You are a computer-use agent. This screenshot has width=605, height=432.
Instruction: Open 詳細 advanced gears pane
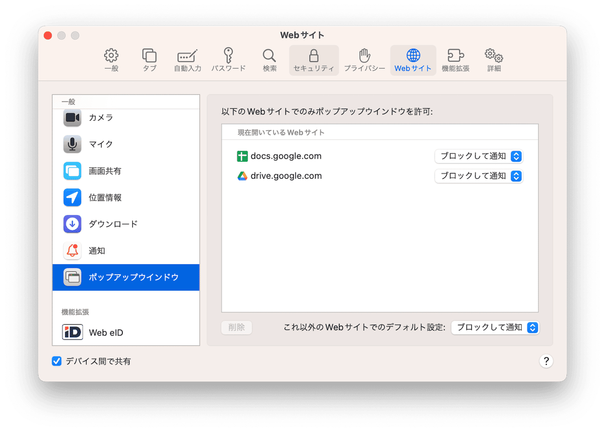point(494,60)
